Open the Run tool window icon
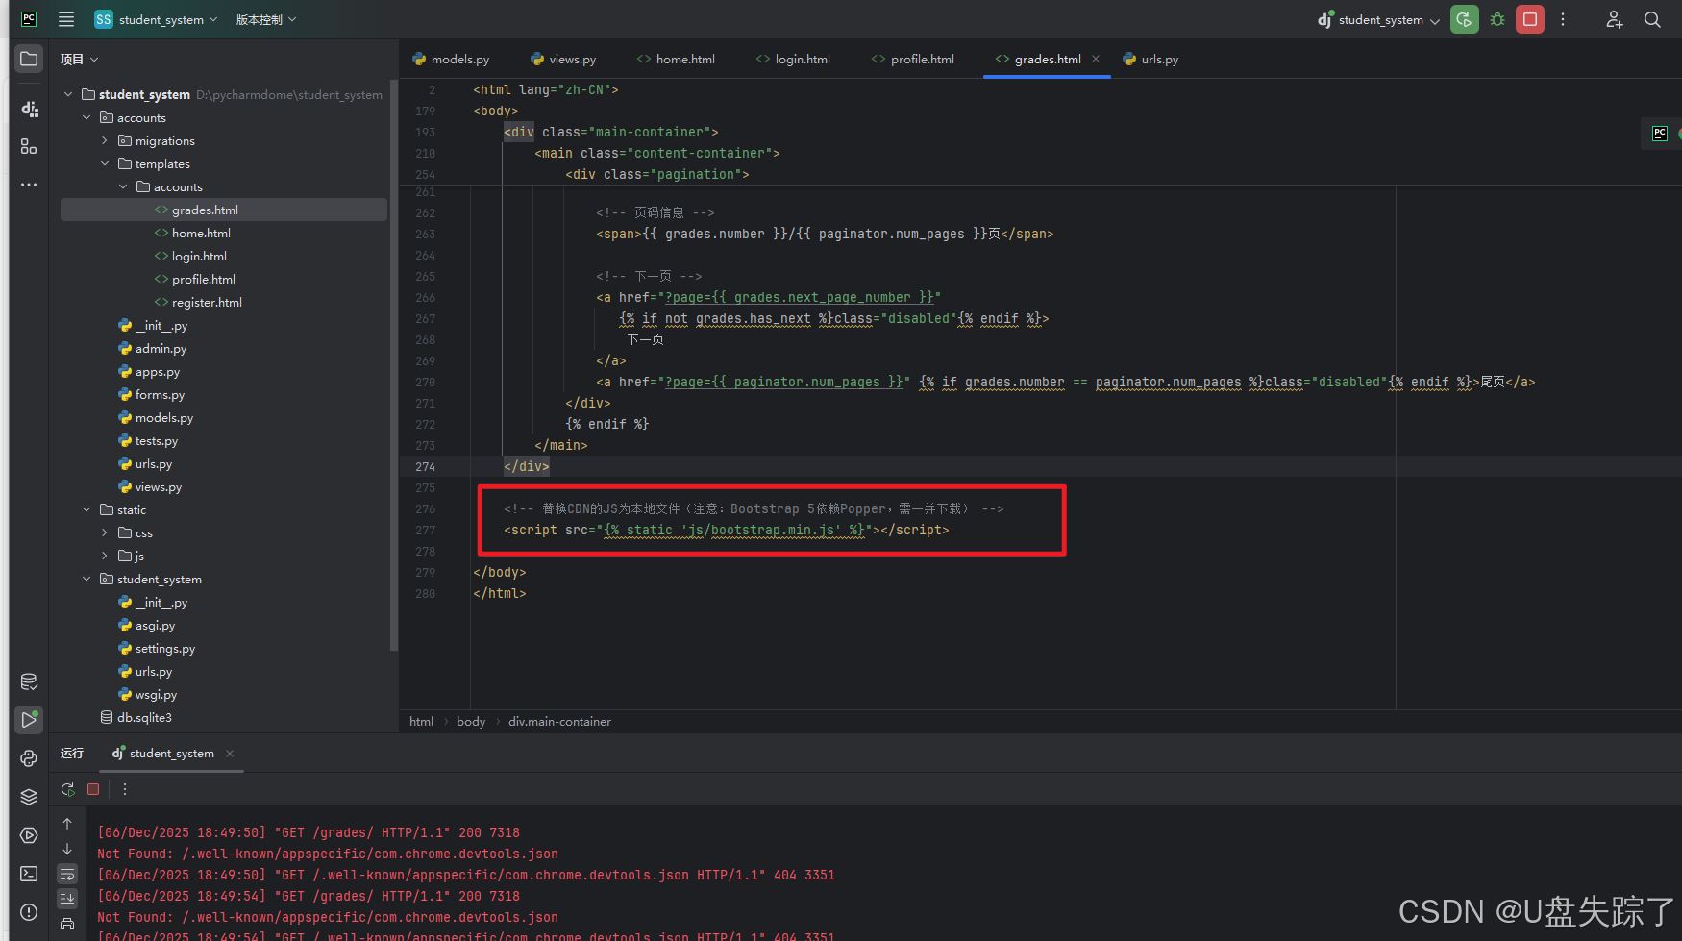 [29, 719]
